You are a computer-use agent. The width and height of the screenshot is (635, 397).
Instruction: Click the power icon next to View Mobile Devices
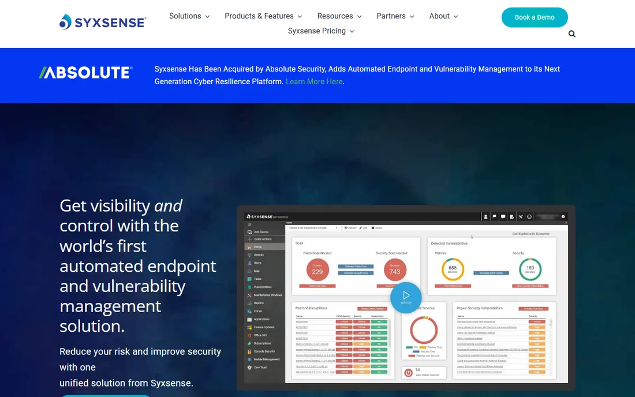click(408, 373)
